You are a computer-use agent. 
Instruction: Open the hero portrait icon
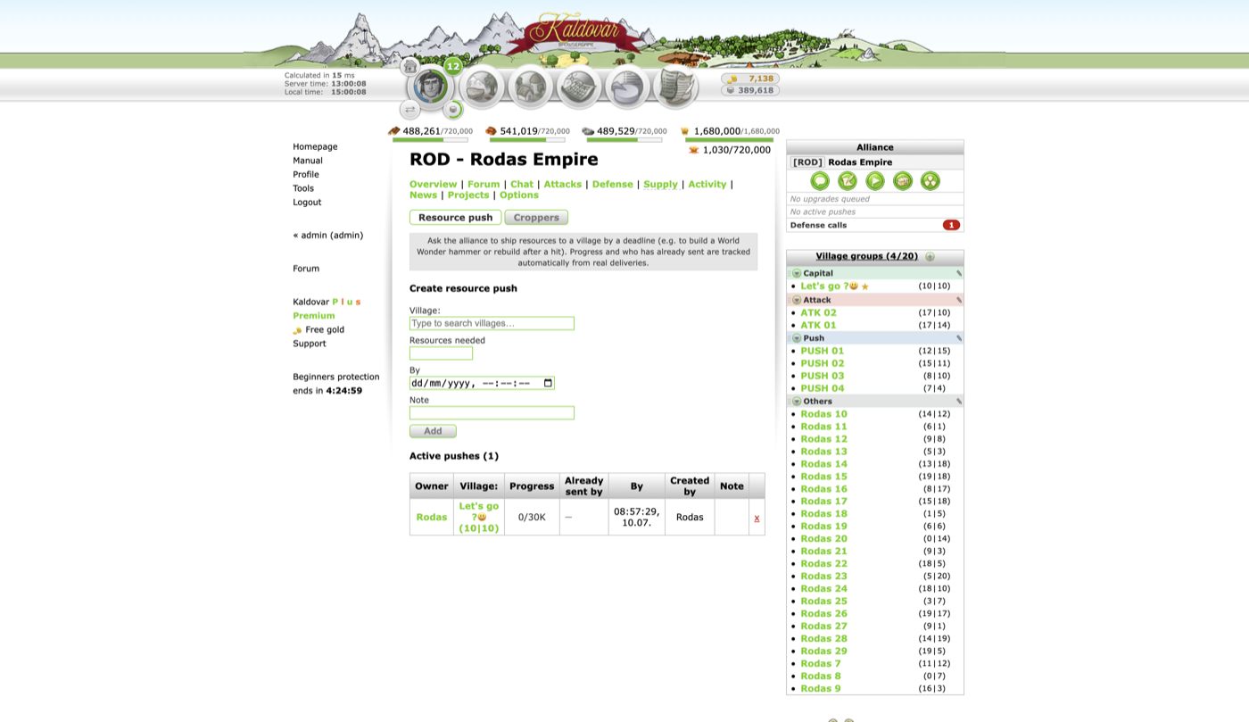click(430, 87)
